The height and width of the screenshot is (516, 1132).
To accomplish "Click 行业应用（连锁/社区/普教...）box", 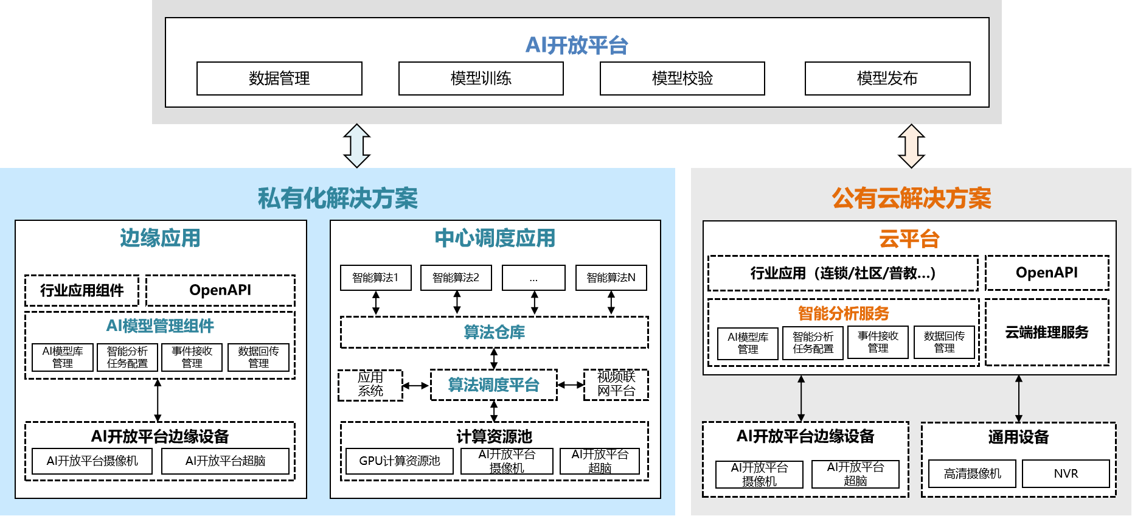I will [843, 273].
